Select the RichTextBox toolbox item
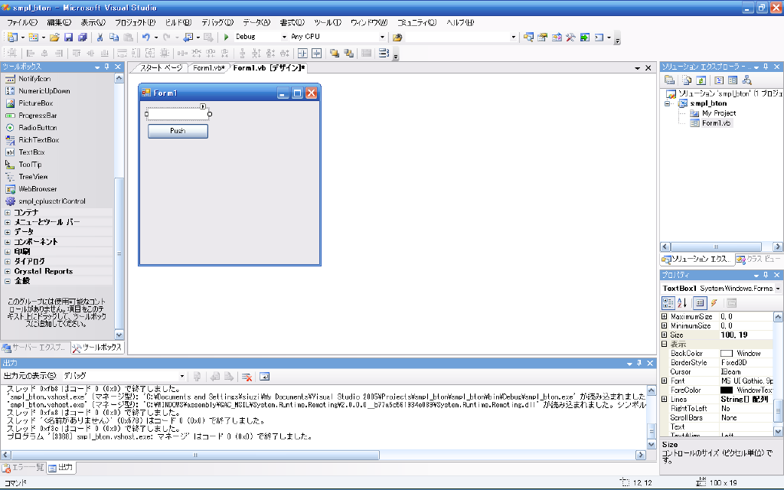 (38, 140)
